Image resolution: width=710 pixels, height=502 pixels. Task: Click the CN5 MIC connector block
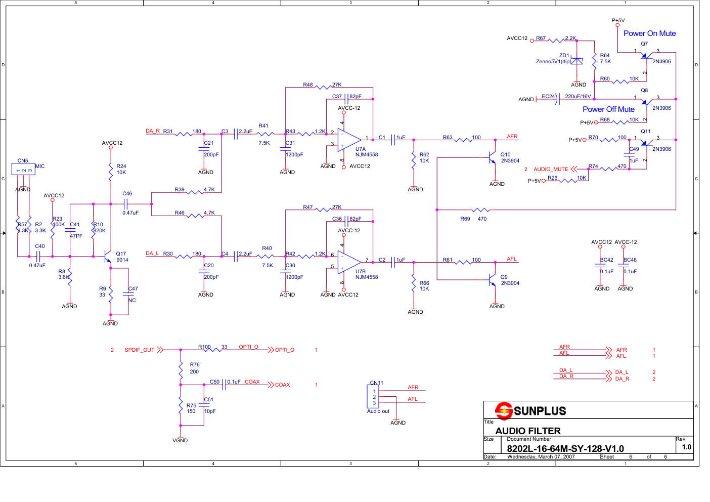tap(23, 169)
